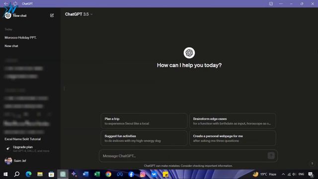Open File Explorer from the taskbar

click(40, 174)
